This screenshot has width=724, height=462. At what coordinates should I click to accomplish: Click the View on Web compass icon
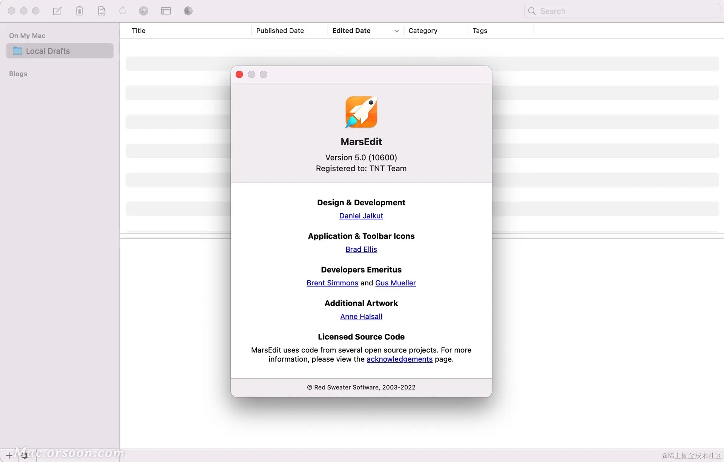pos(143,11)
